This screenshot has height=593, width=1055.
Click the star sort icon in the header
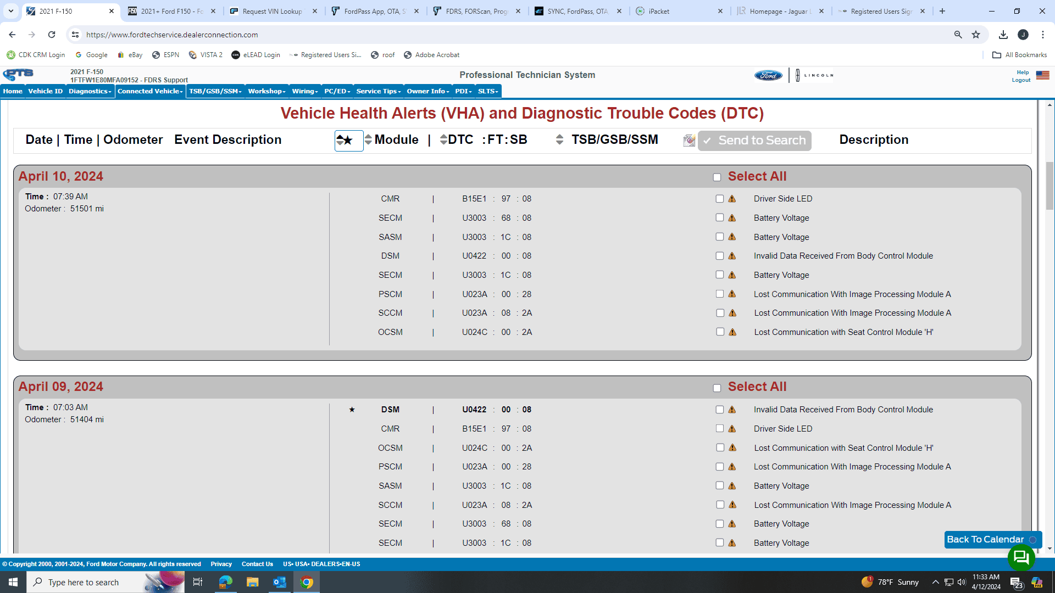click(348, 141)
